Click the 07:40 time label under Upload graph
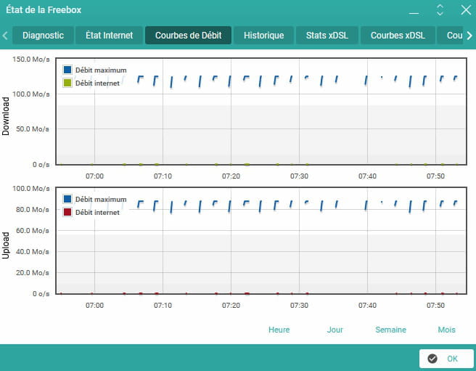Viewport: 476px width, 371px height. [x=367, y=306]
